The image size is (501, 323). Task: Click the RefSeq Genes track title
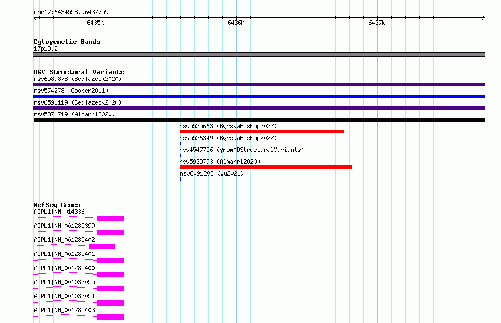[x=57, y=205]
